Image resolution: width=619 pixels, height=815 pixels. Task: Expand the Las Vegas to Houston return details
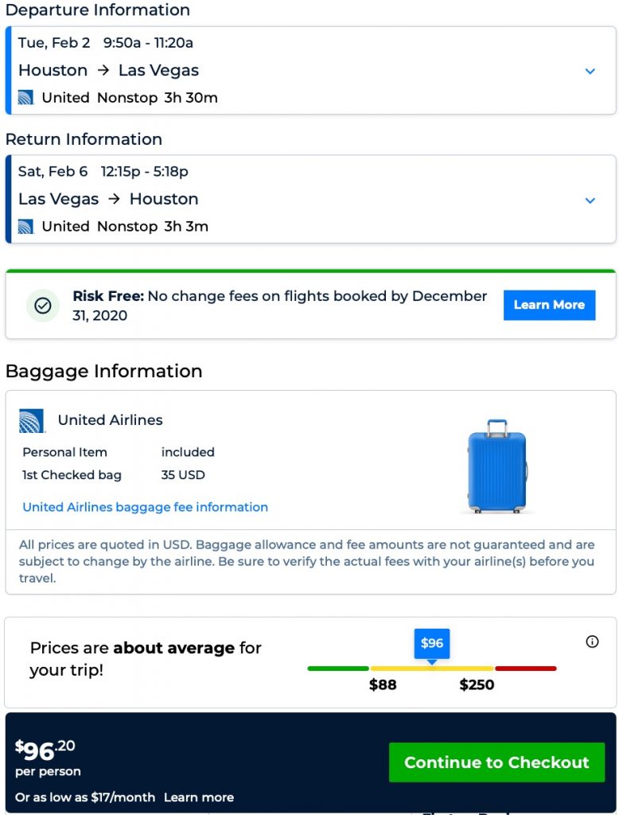tap(590, 200)
